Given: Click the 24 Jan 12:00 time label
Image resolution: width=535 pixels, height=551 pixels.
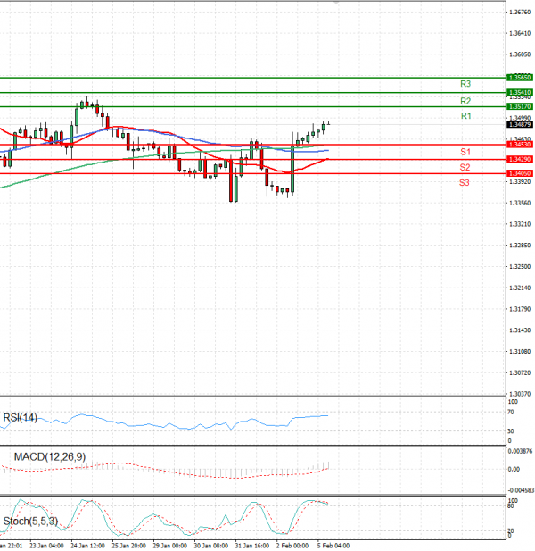Looking at the screenshot, I should (x=87, y=546).
